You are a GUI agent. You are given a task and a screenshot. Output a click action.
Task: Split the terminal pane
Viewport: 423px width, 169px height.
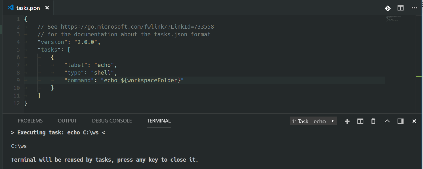pyautogui.click(x=360, y=121)
